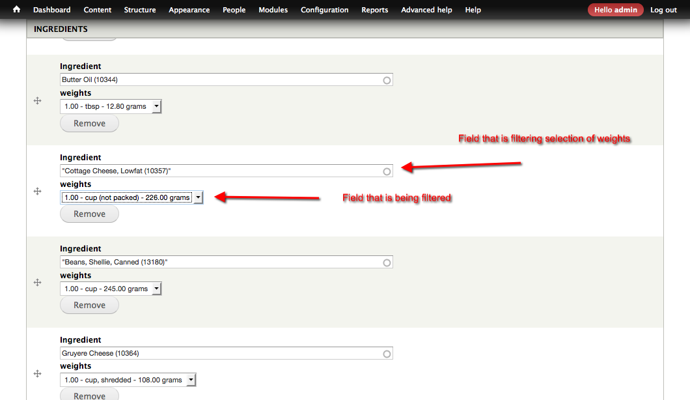This screenshot has width=690, height=400.
Task: Open the Modules menu
Action: [x=273, y=10]
